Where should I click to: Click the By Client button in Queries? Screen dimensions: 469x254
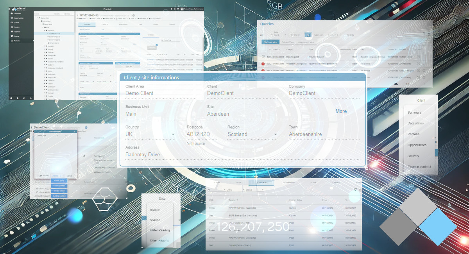(295, 35)
